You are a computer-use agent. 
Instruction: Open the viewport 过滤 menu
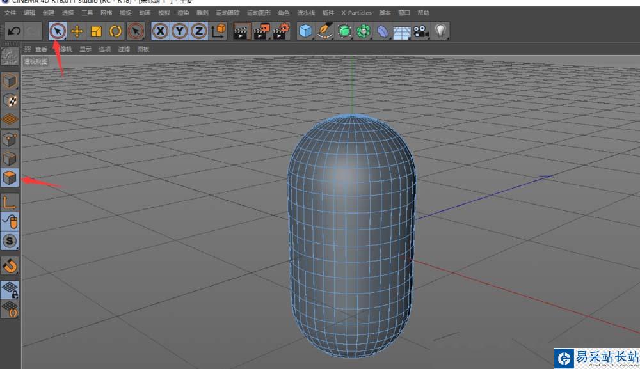point(124,49)
